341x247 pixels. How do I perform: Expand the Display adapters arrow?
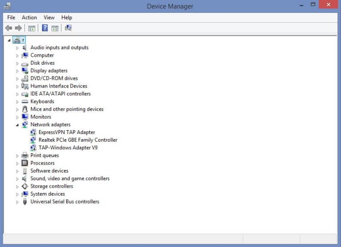[x=17, y=71]
